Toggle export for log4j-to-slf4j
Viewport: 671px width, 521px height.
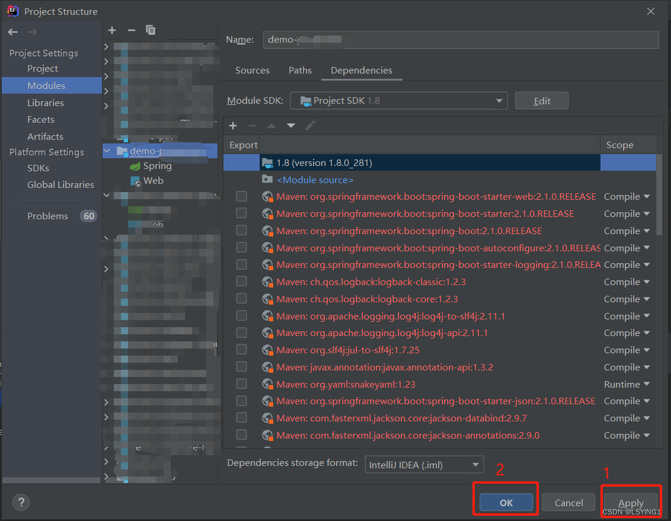pyautogui.click(x=241, y=315)
